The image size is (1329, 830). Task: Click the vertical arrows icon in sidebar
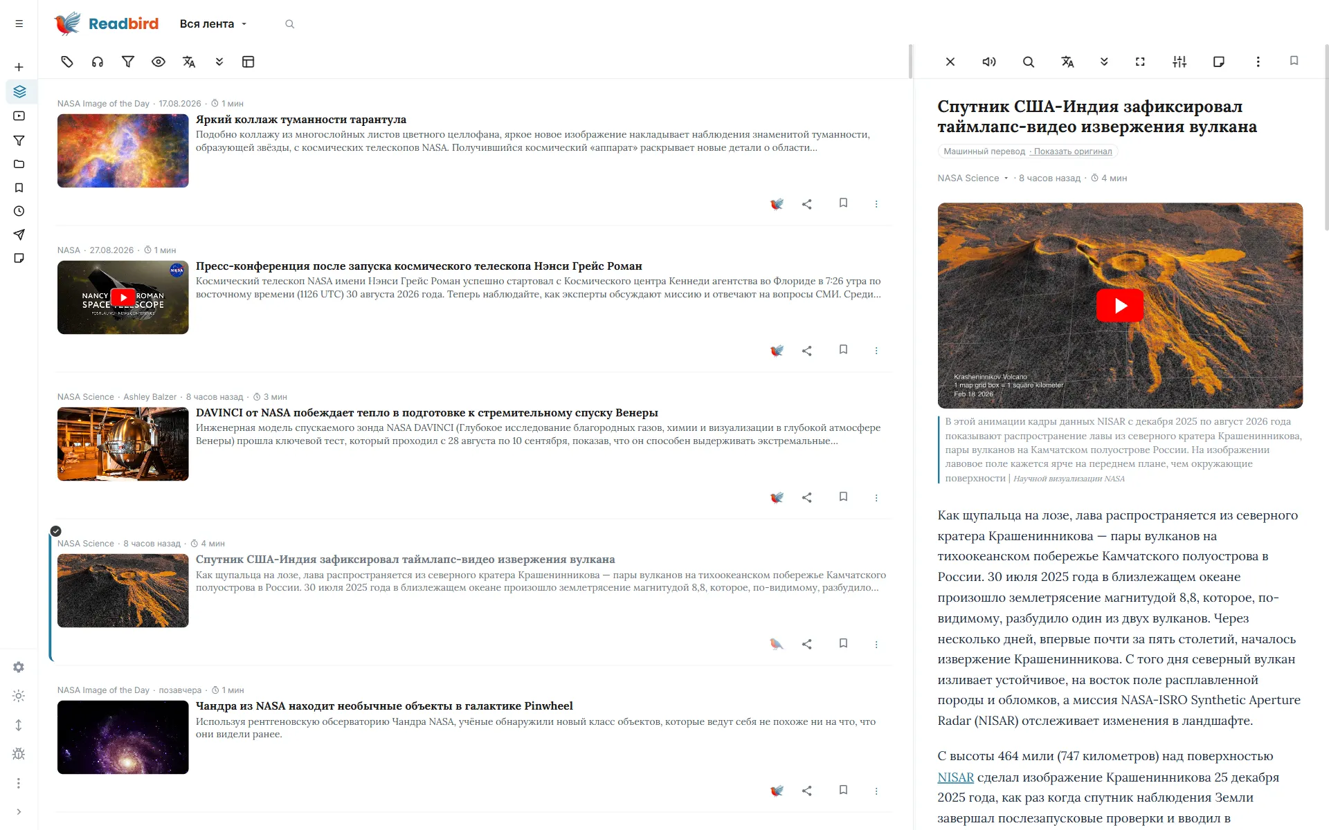point(19,725)
